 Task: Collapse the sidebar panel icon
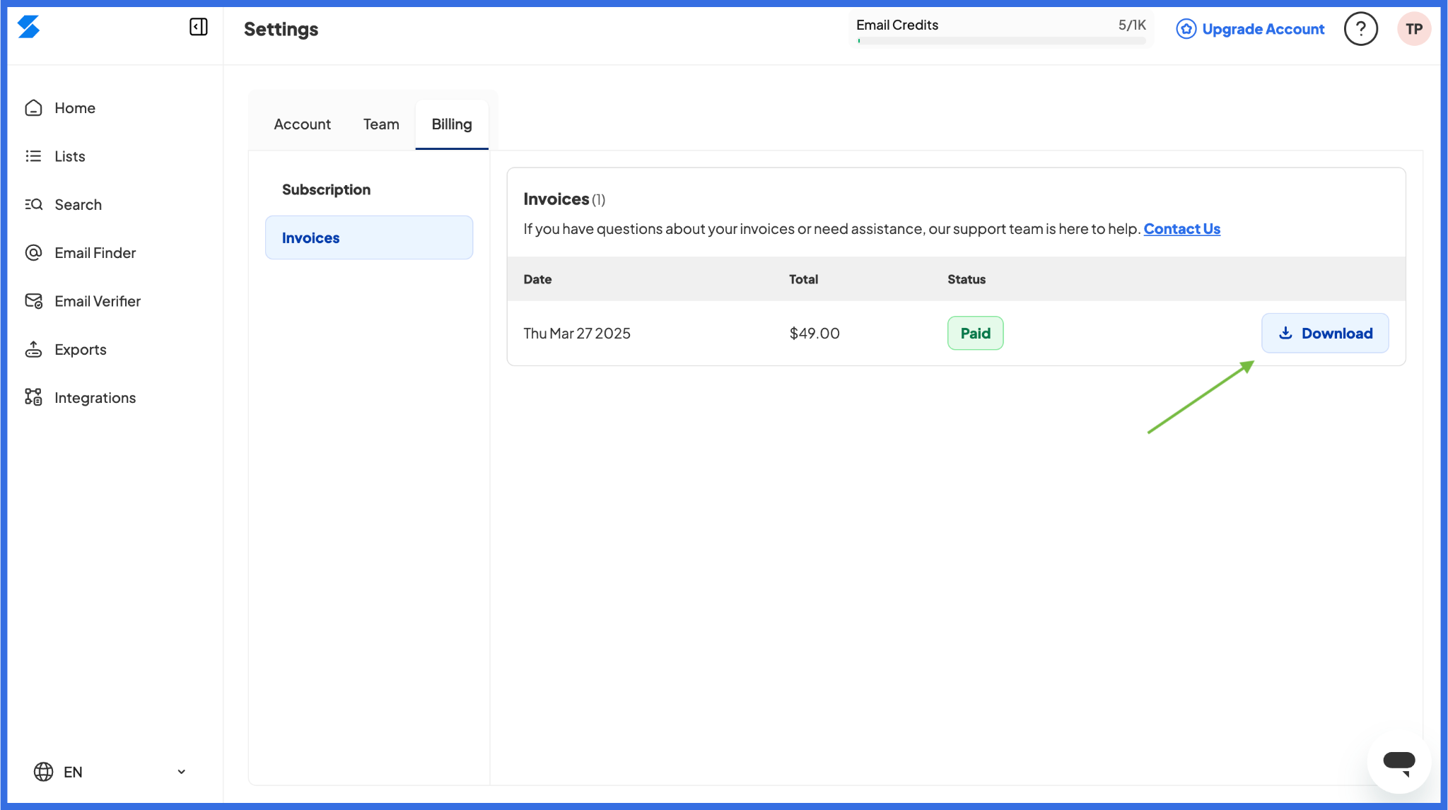tap(199, 28)
